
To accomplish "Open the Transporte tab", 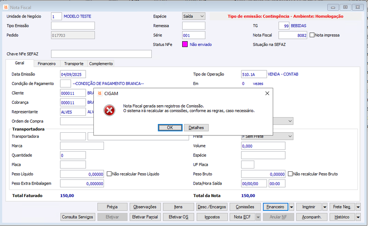I will [74, 63].
